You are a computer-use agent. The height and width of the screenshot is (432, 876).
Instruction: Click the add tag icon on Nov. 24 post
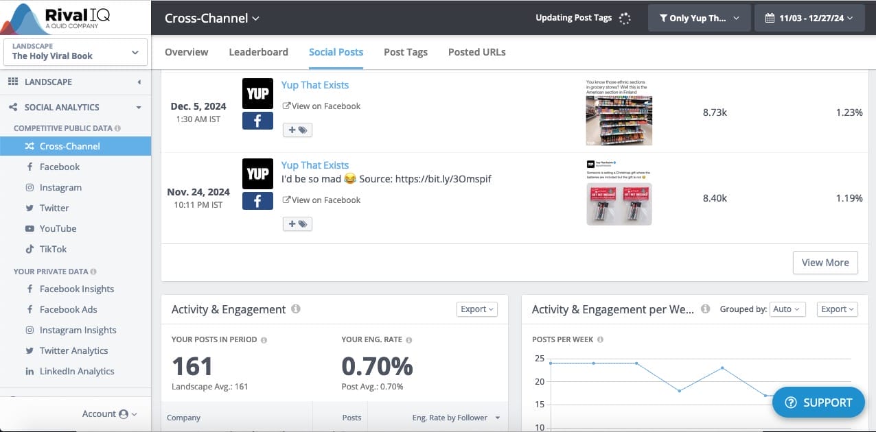[x=297, y=224]
